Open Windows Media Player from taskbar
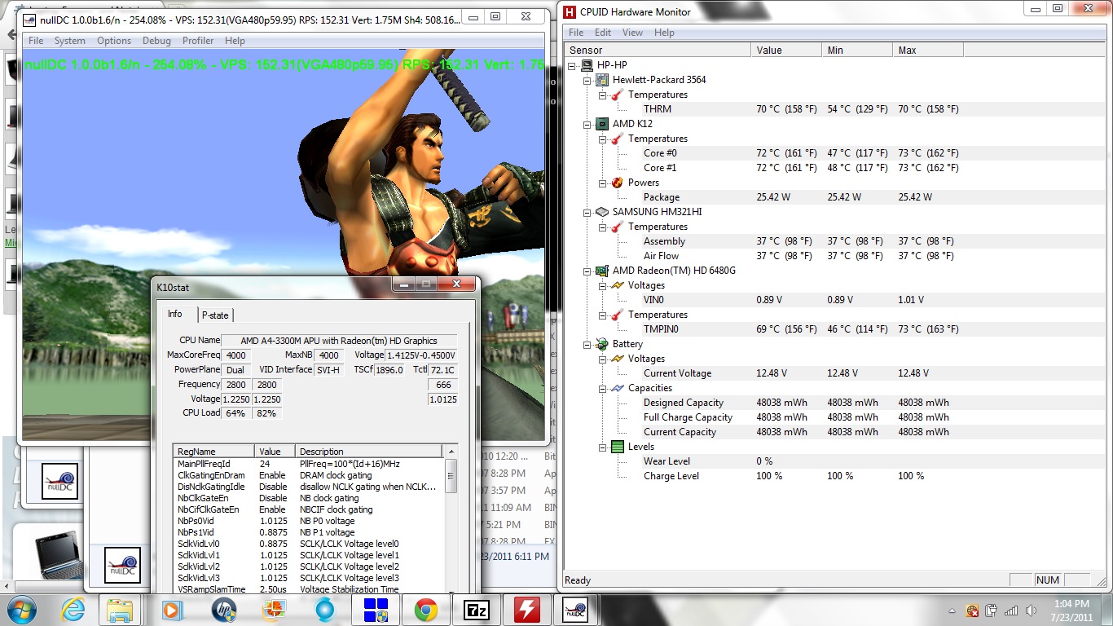The height and width of the screenshot is (626, 1113). pyautogui.click(x=172, y=609)
